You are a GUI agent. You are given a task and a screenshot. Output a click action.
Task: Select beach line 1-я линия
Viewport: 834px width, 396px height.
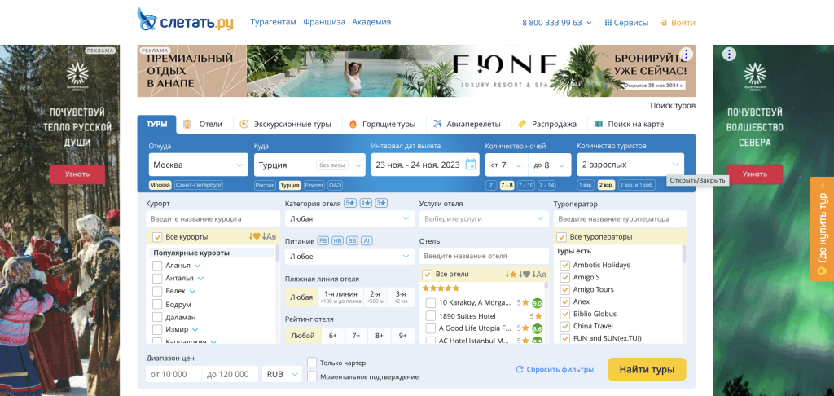click(341, 297)
